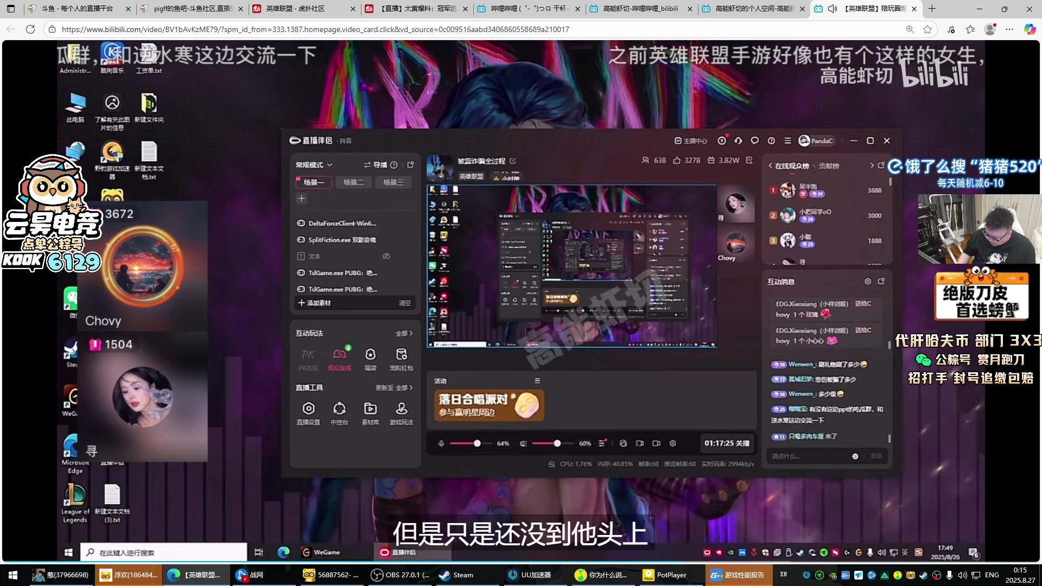Click the audience list scrollbar
The image size is (1042, 586).
890,182
